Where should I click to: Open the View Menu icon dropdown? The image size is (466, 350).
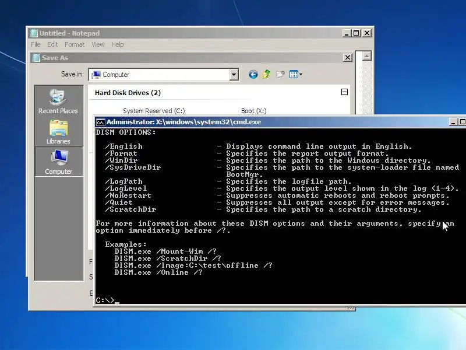coord(296,74)
